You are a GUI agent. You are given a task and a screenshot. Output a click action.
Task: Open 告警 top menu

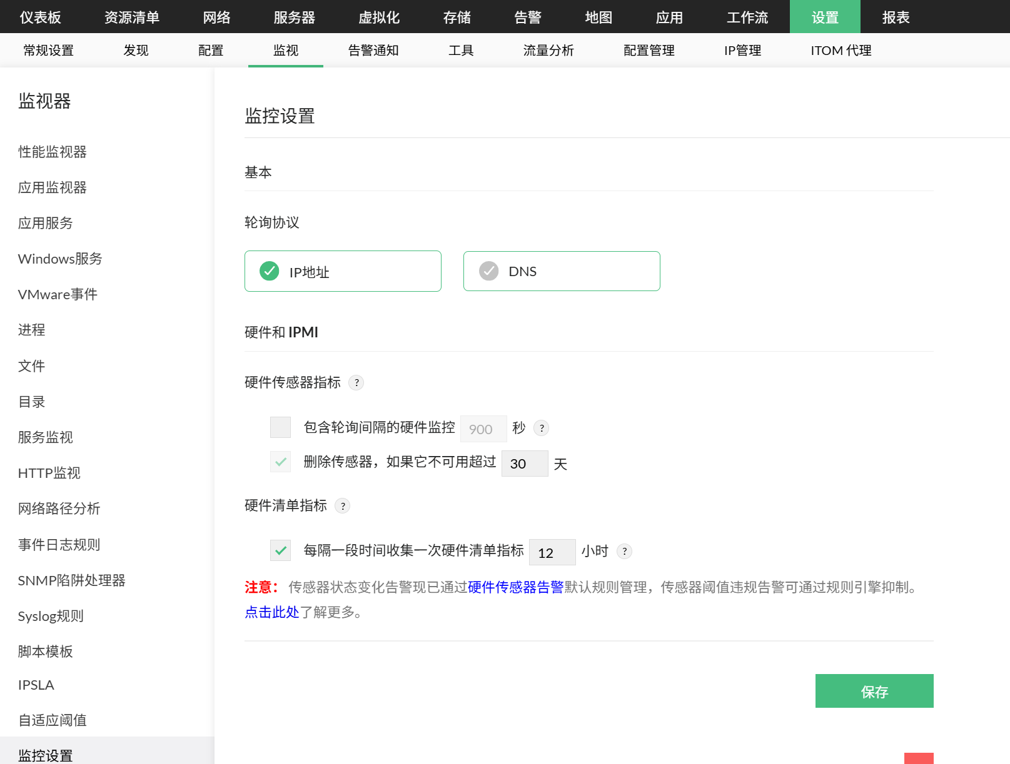[528, 17]
